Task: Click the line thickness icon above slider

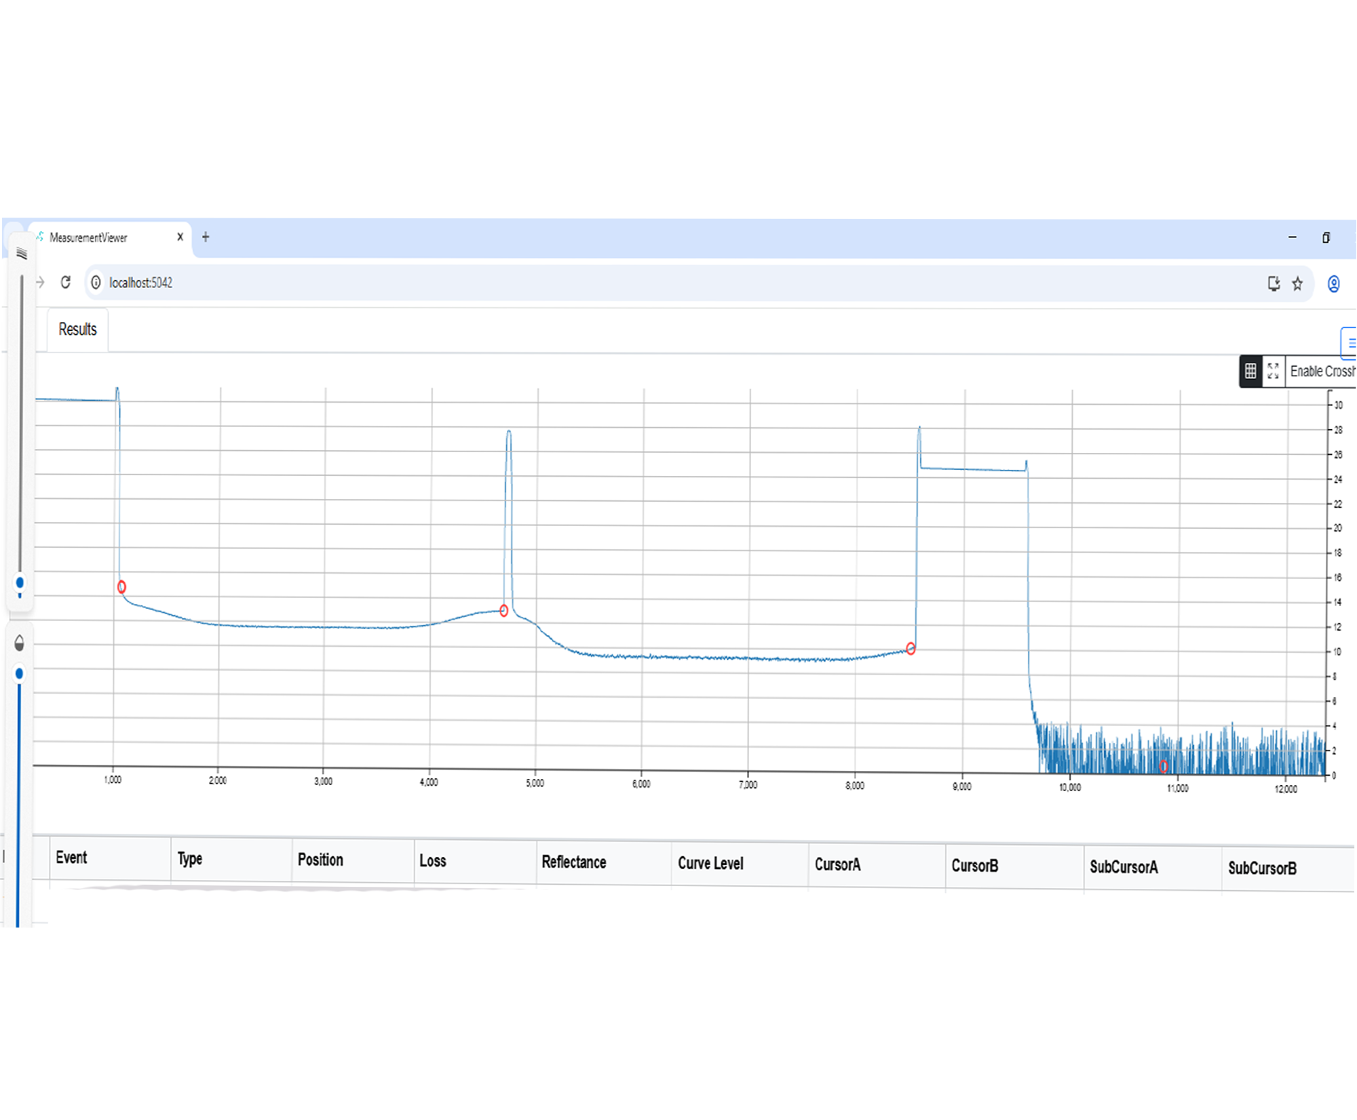Action: click(21, 254)
